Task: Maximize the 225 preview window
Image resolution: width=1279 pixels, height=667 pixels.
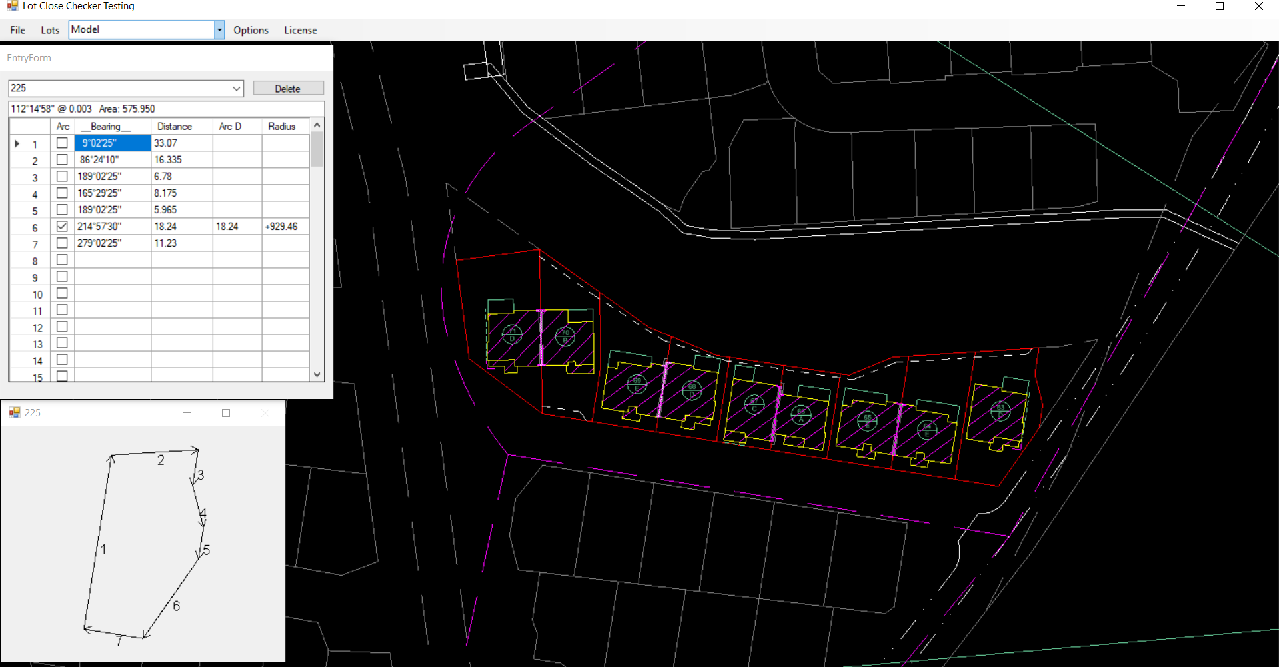Action: coord(226,413)
